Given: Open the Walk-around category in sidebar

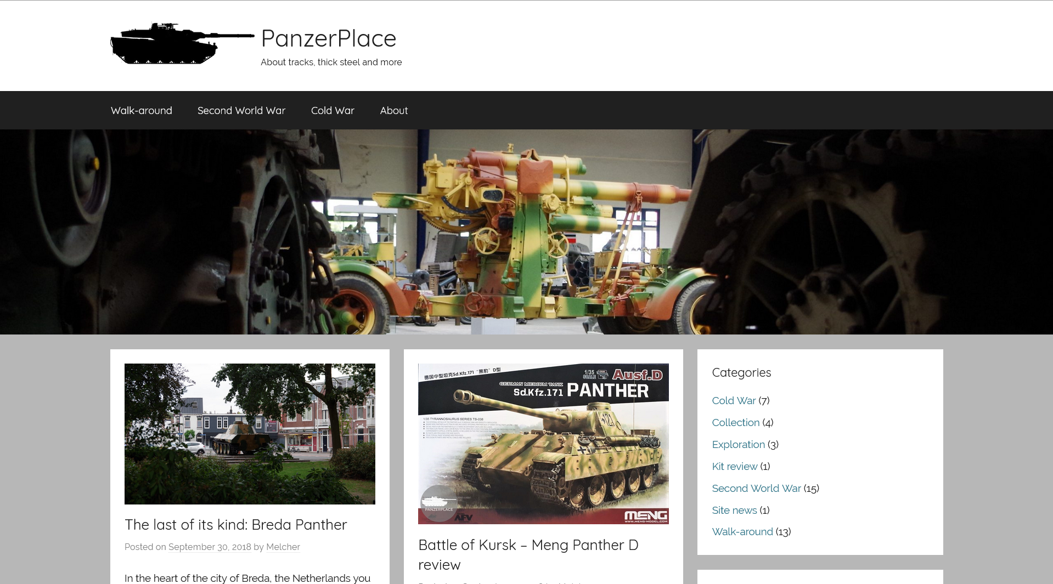Looking at the screenshot, I should coord(742,531).
